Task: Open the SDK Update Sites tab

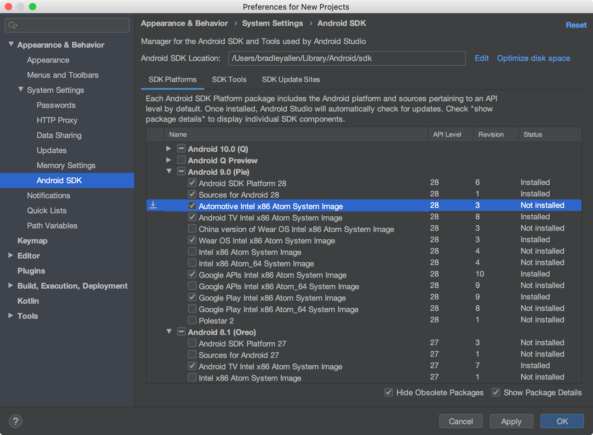Action: coord(291,80)
